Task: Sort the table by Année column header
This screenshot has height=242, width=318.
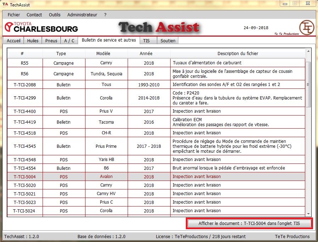Action: coord(146,54)
